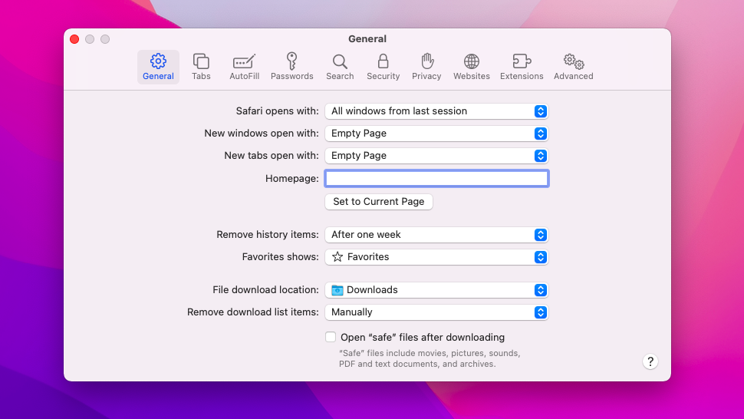
Task: Open the Favorites shows dropdown
Action: coord(436,257)
